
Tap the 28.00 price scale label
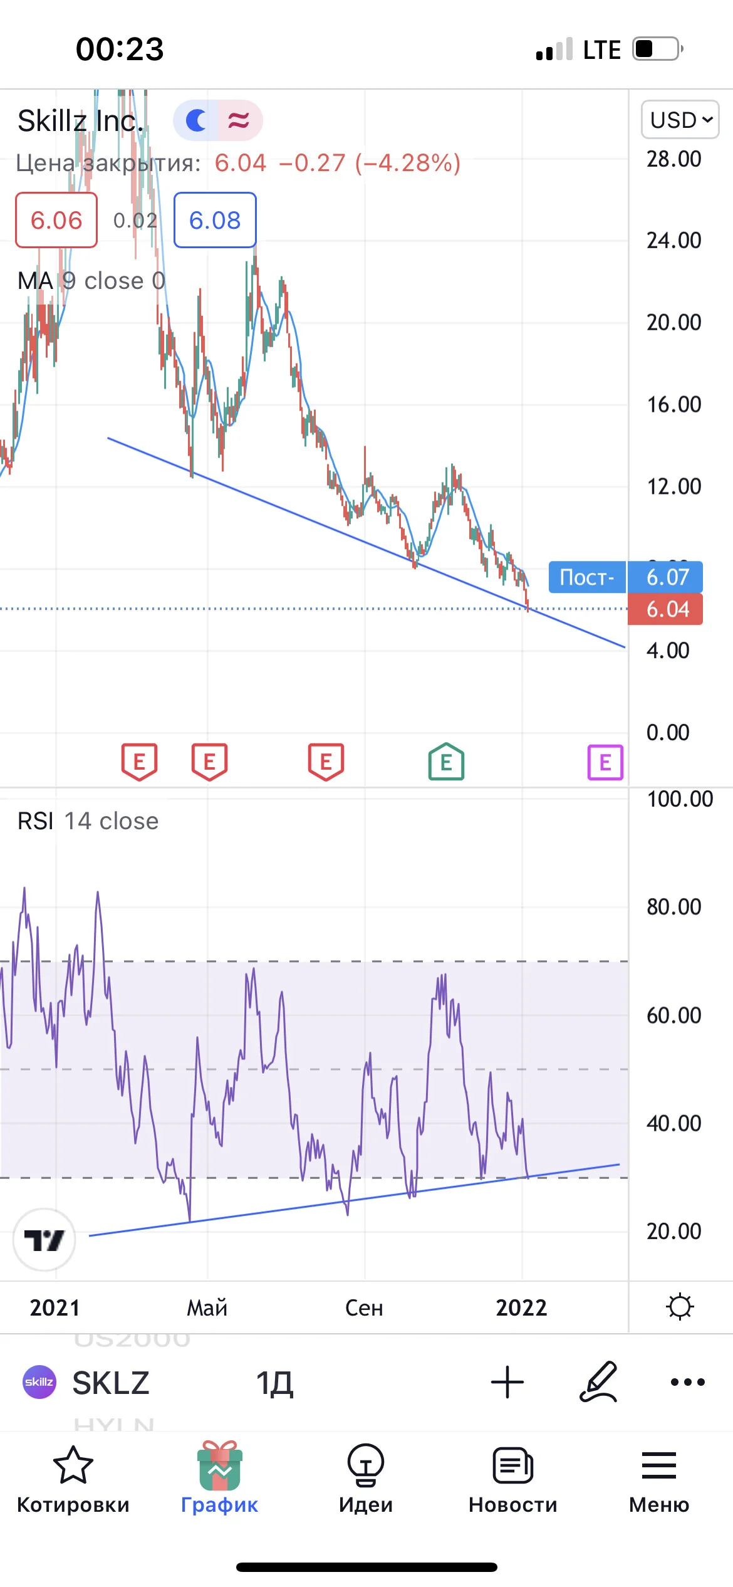pos(674,159)
